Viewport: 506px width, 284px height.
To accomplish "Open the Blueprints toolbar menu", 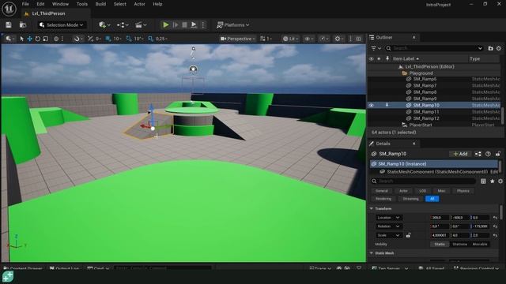I will (123, 24).
